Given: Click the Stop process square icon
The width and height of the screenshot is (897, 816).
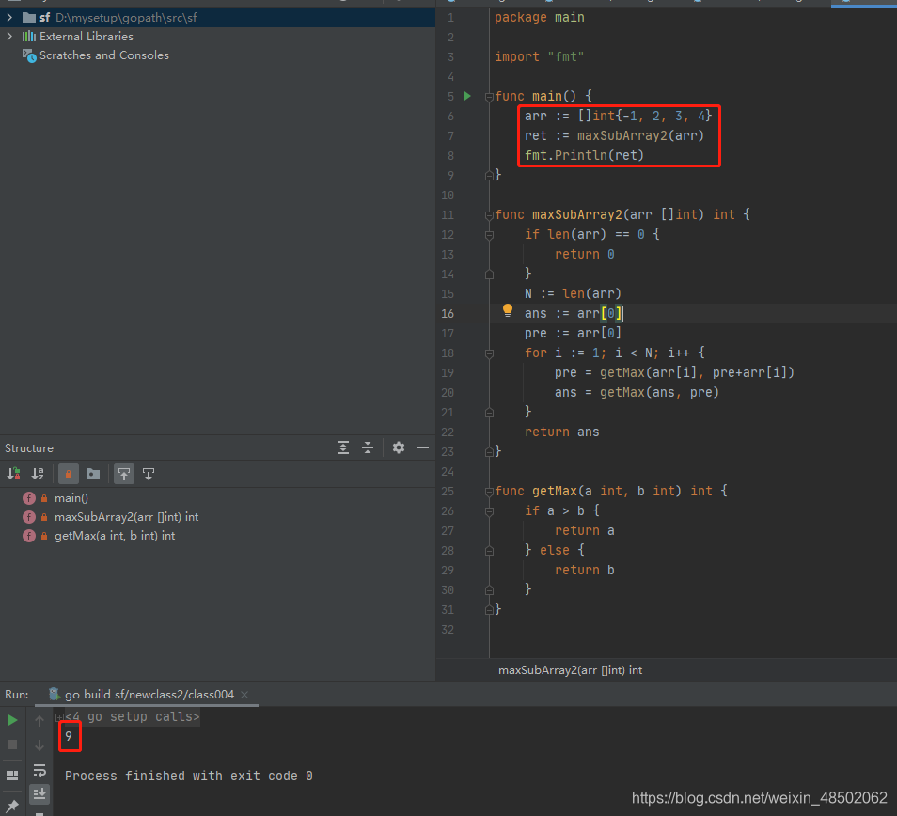Looking at the screenshot, I should pyautogui.click(x=12, y=745).
